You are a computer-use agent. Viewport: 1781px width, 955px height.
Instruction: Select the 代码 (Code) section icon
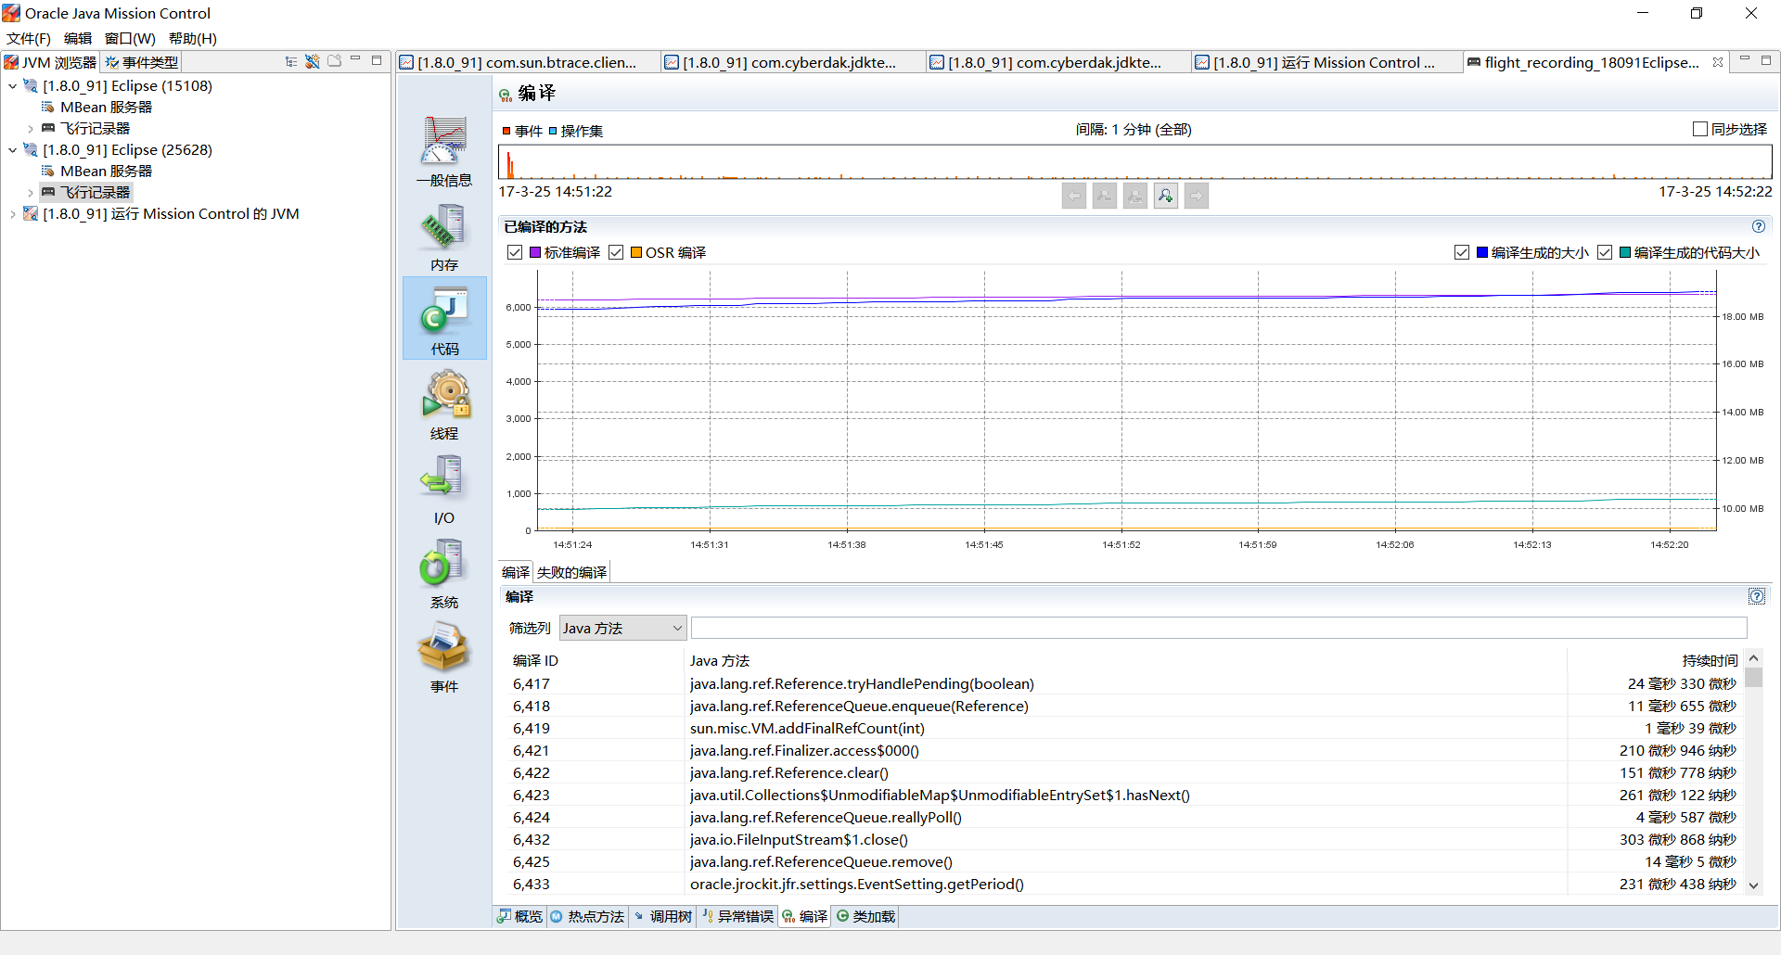pyautogui.click(x=444, y=320)
